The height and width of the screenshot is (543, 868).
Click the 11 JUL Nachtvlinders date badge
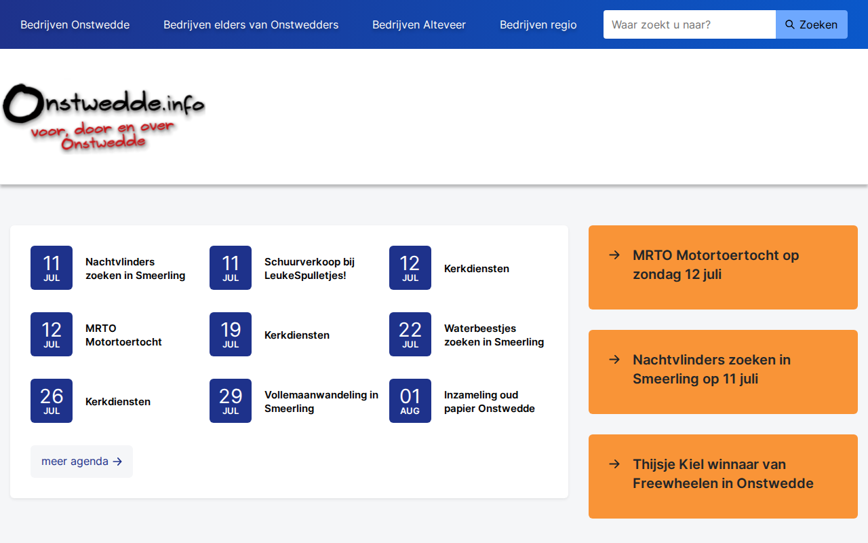pyautogui.click(x=52, y=268)
